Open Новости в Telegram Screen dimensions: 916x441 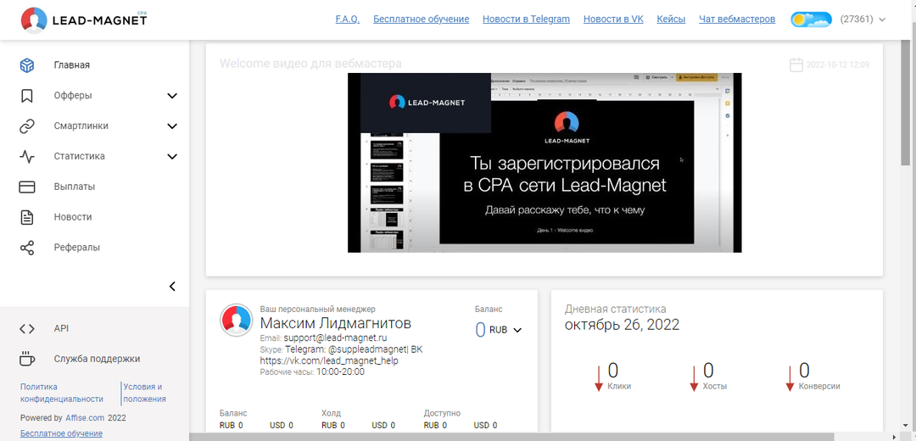click(x=527, y=20)
